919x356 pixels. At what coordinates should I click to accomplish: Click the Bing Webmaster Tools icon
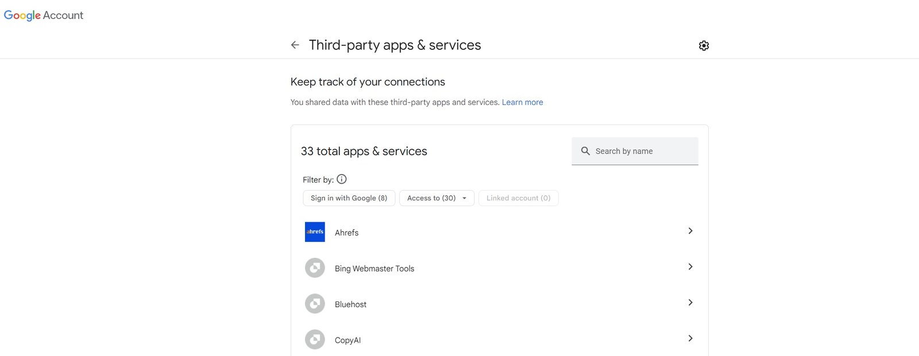click(x=315, y=268)
